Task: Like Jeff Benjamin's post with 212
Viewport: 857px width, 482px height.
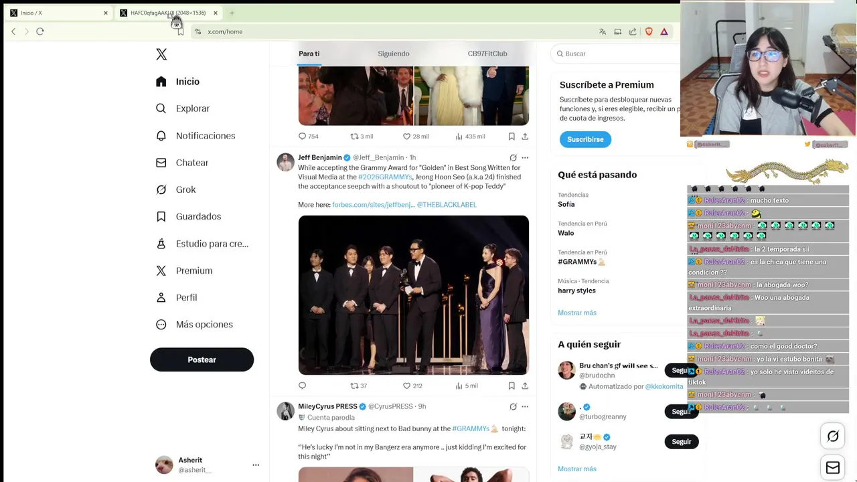Action: [412, 386]
